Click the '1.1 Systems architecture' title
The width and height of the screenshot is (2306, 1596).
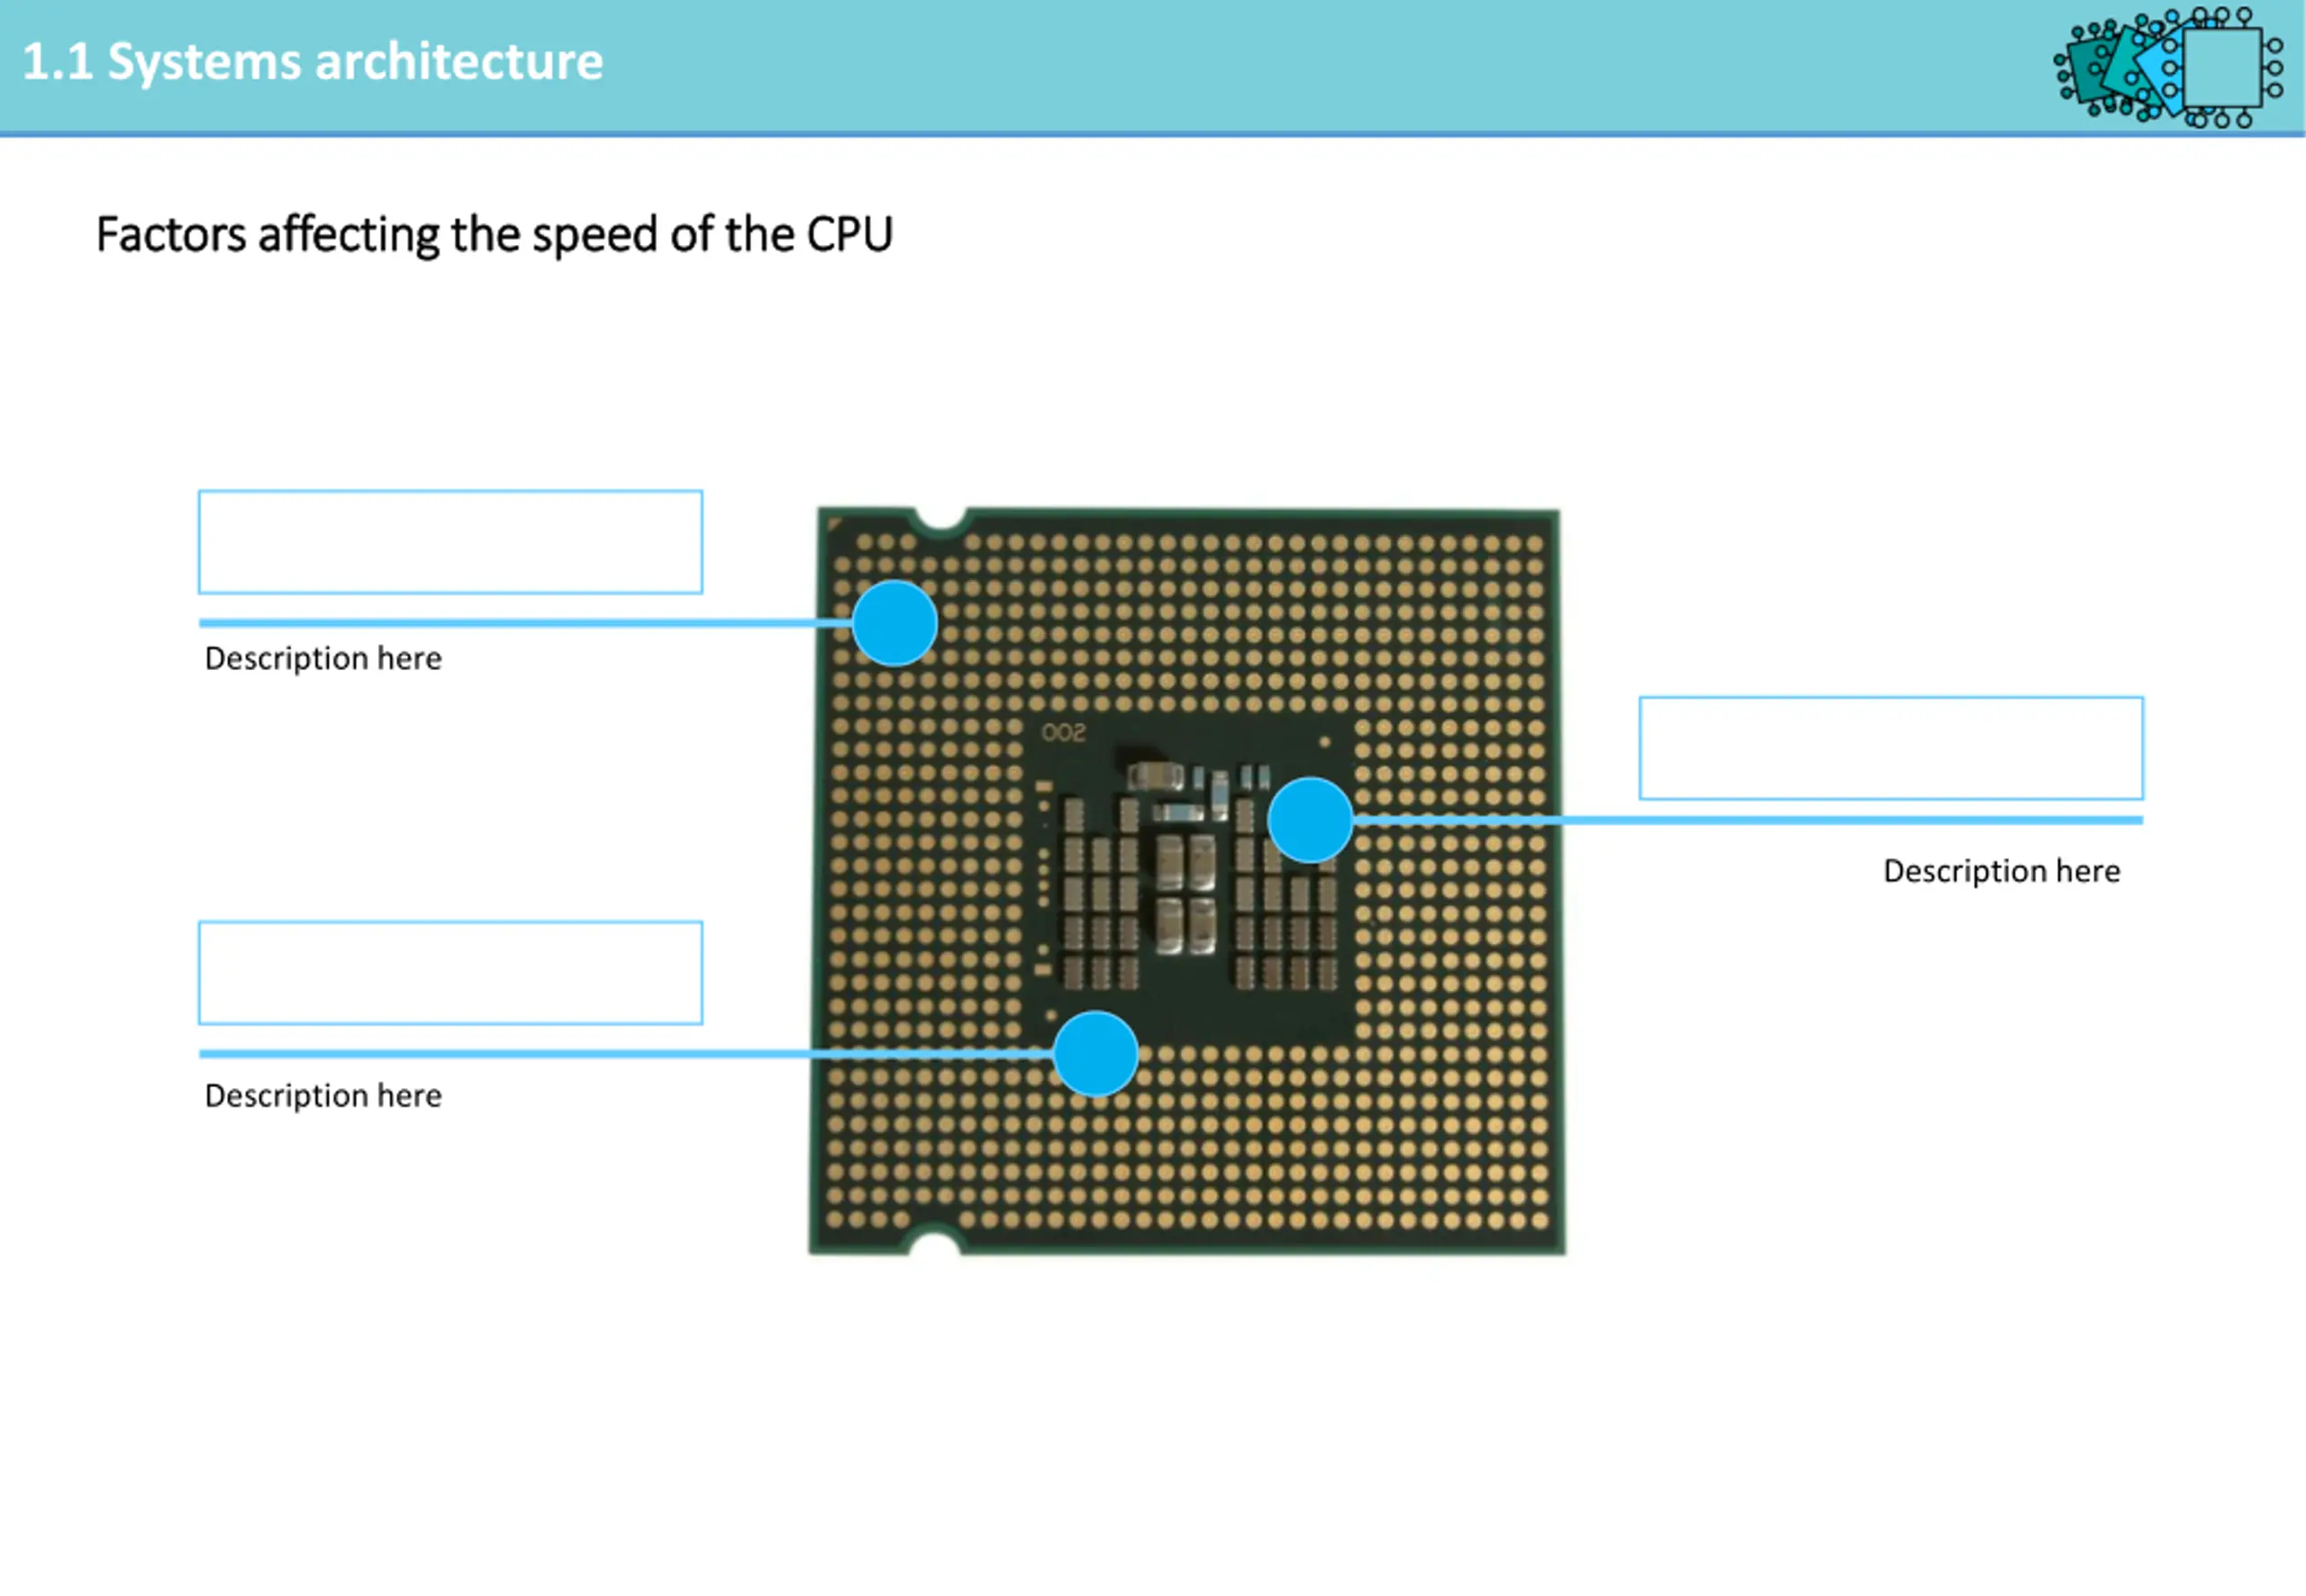point(313,62)
